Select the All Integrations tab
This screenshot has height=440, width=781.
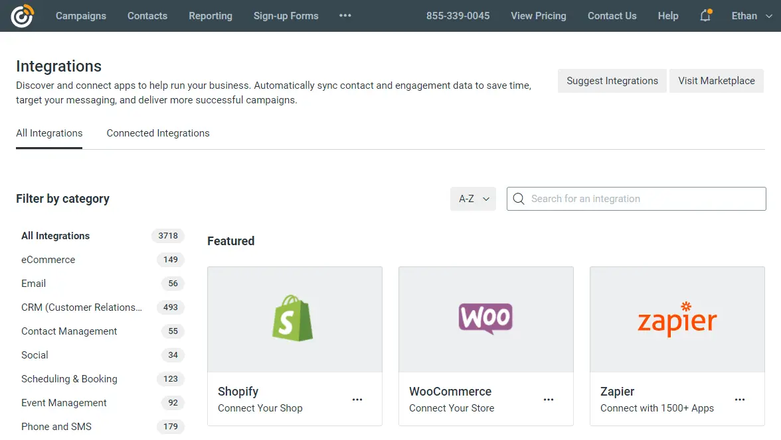pos(49,133)
